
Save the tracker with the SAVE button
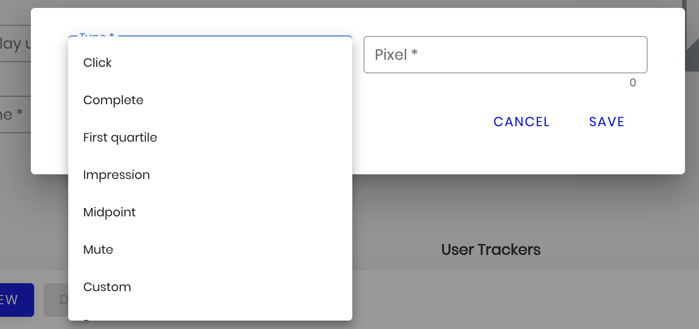(606, 122)
